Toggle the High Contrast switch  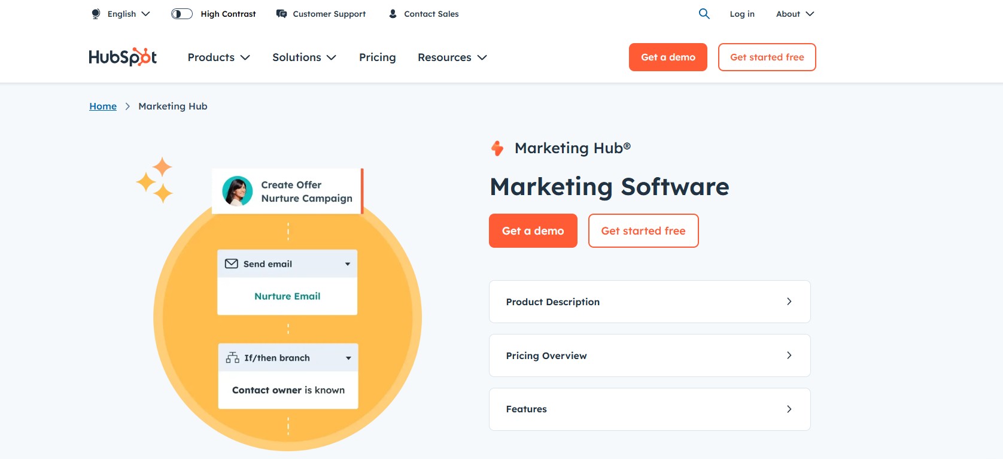[182, 14]
